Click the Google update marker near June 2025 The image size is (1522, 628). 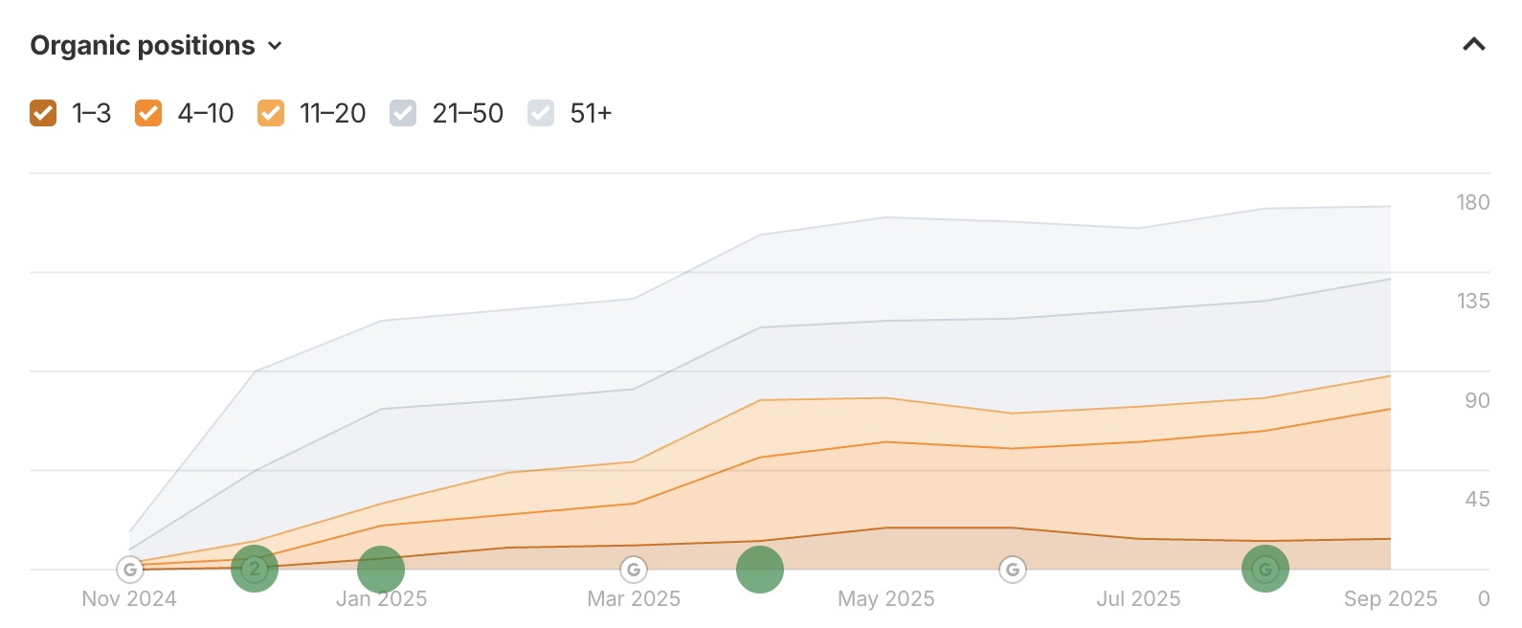pyautogui.click(x=1013, y=571)
